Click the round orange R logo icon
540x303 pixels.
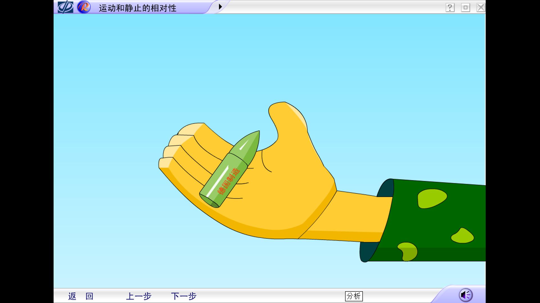(x=84, y=7)
